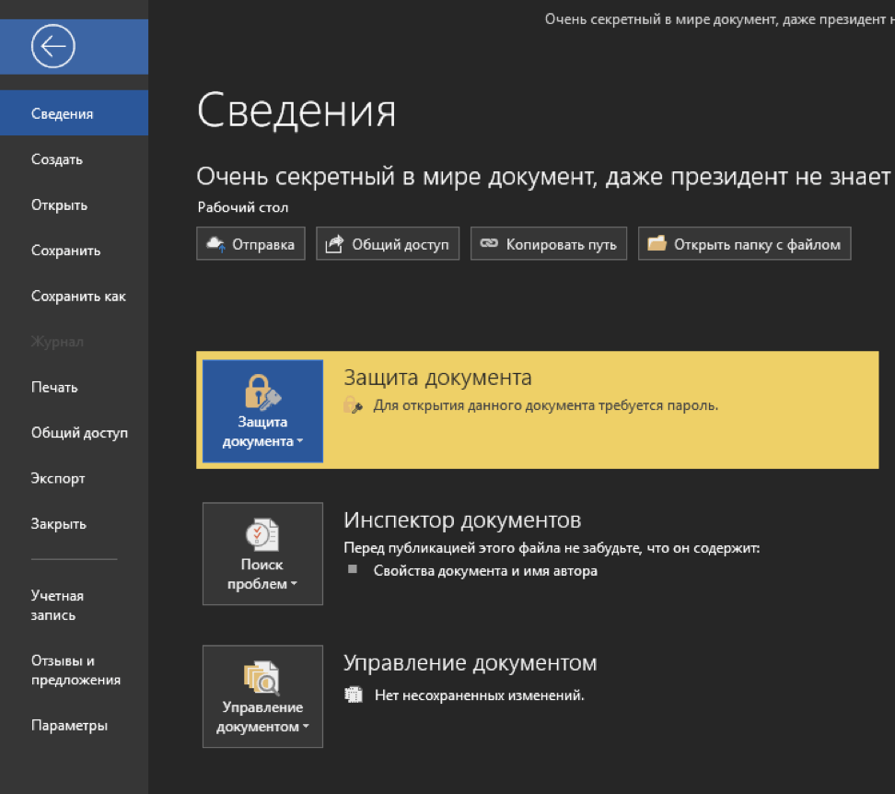Select Сведения in the sidebar

(74, 113)
